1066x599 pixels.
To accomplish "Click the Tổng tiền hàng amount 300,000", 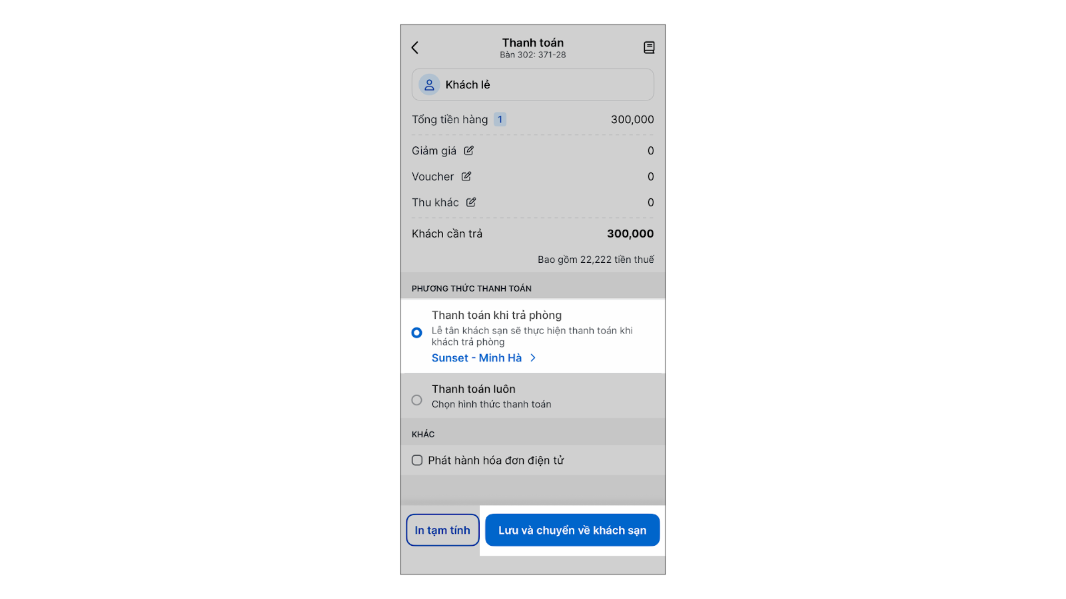I will (x=632, y=120).
